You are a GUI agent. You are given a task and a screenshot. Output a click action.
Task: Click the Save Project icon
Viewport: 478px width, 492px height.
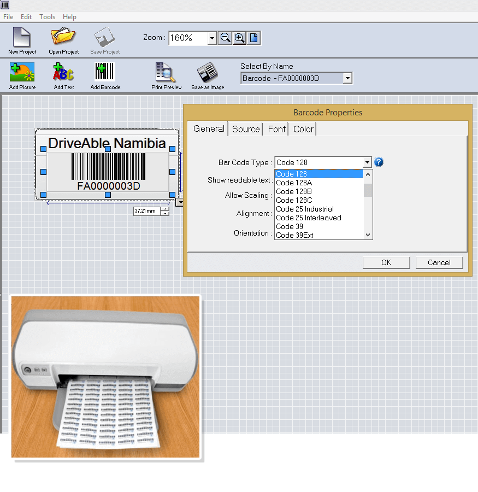pyautogui.click(x=105, y=37)
